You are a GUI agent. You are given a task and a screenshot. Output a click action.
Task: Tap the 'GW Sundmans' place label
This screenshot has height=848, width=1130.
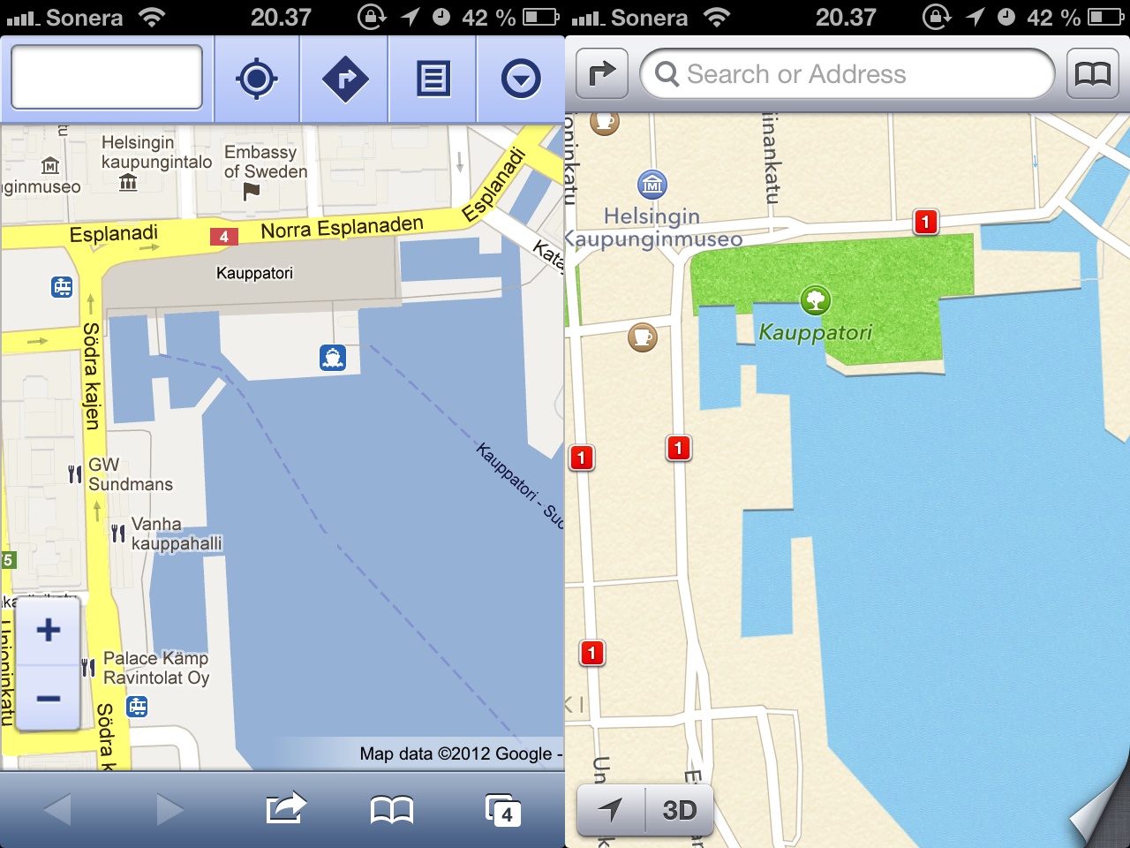(131, 474)
